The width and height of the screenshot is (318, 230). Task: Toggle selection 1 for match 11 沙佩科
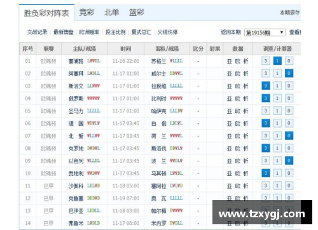[277, 186]
